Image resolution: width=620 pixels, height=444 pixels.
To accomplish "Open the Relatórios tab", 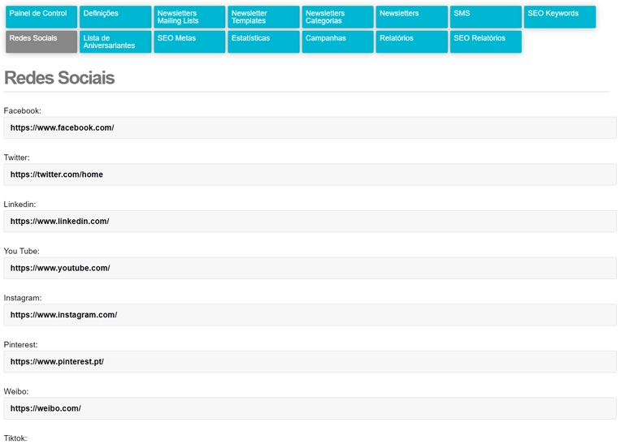I will click(412, 42).
